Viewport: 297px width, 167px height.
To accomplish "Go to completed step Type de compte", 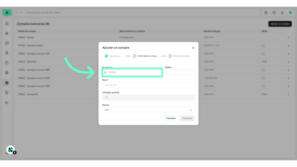I will point(113,56).
